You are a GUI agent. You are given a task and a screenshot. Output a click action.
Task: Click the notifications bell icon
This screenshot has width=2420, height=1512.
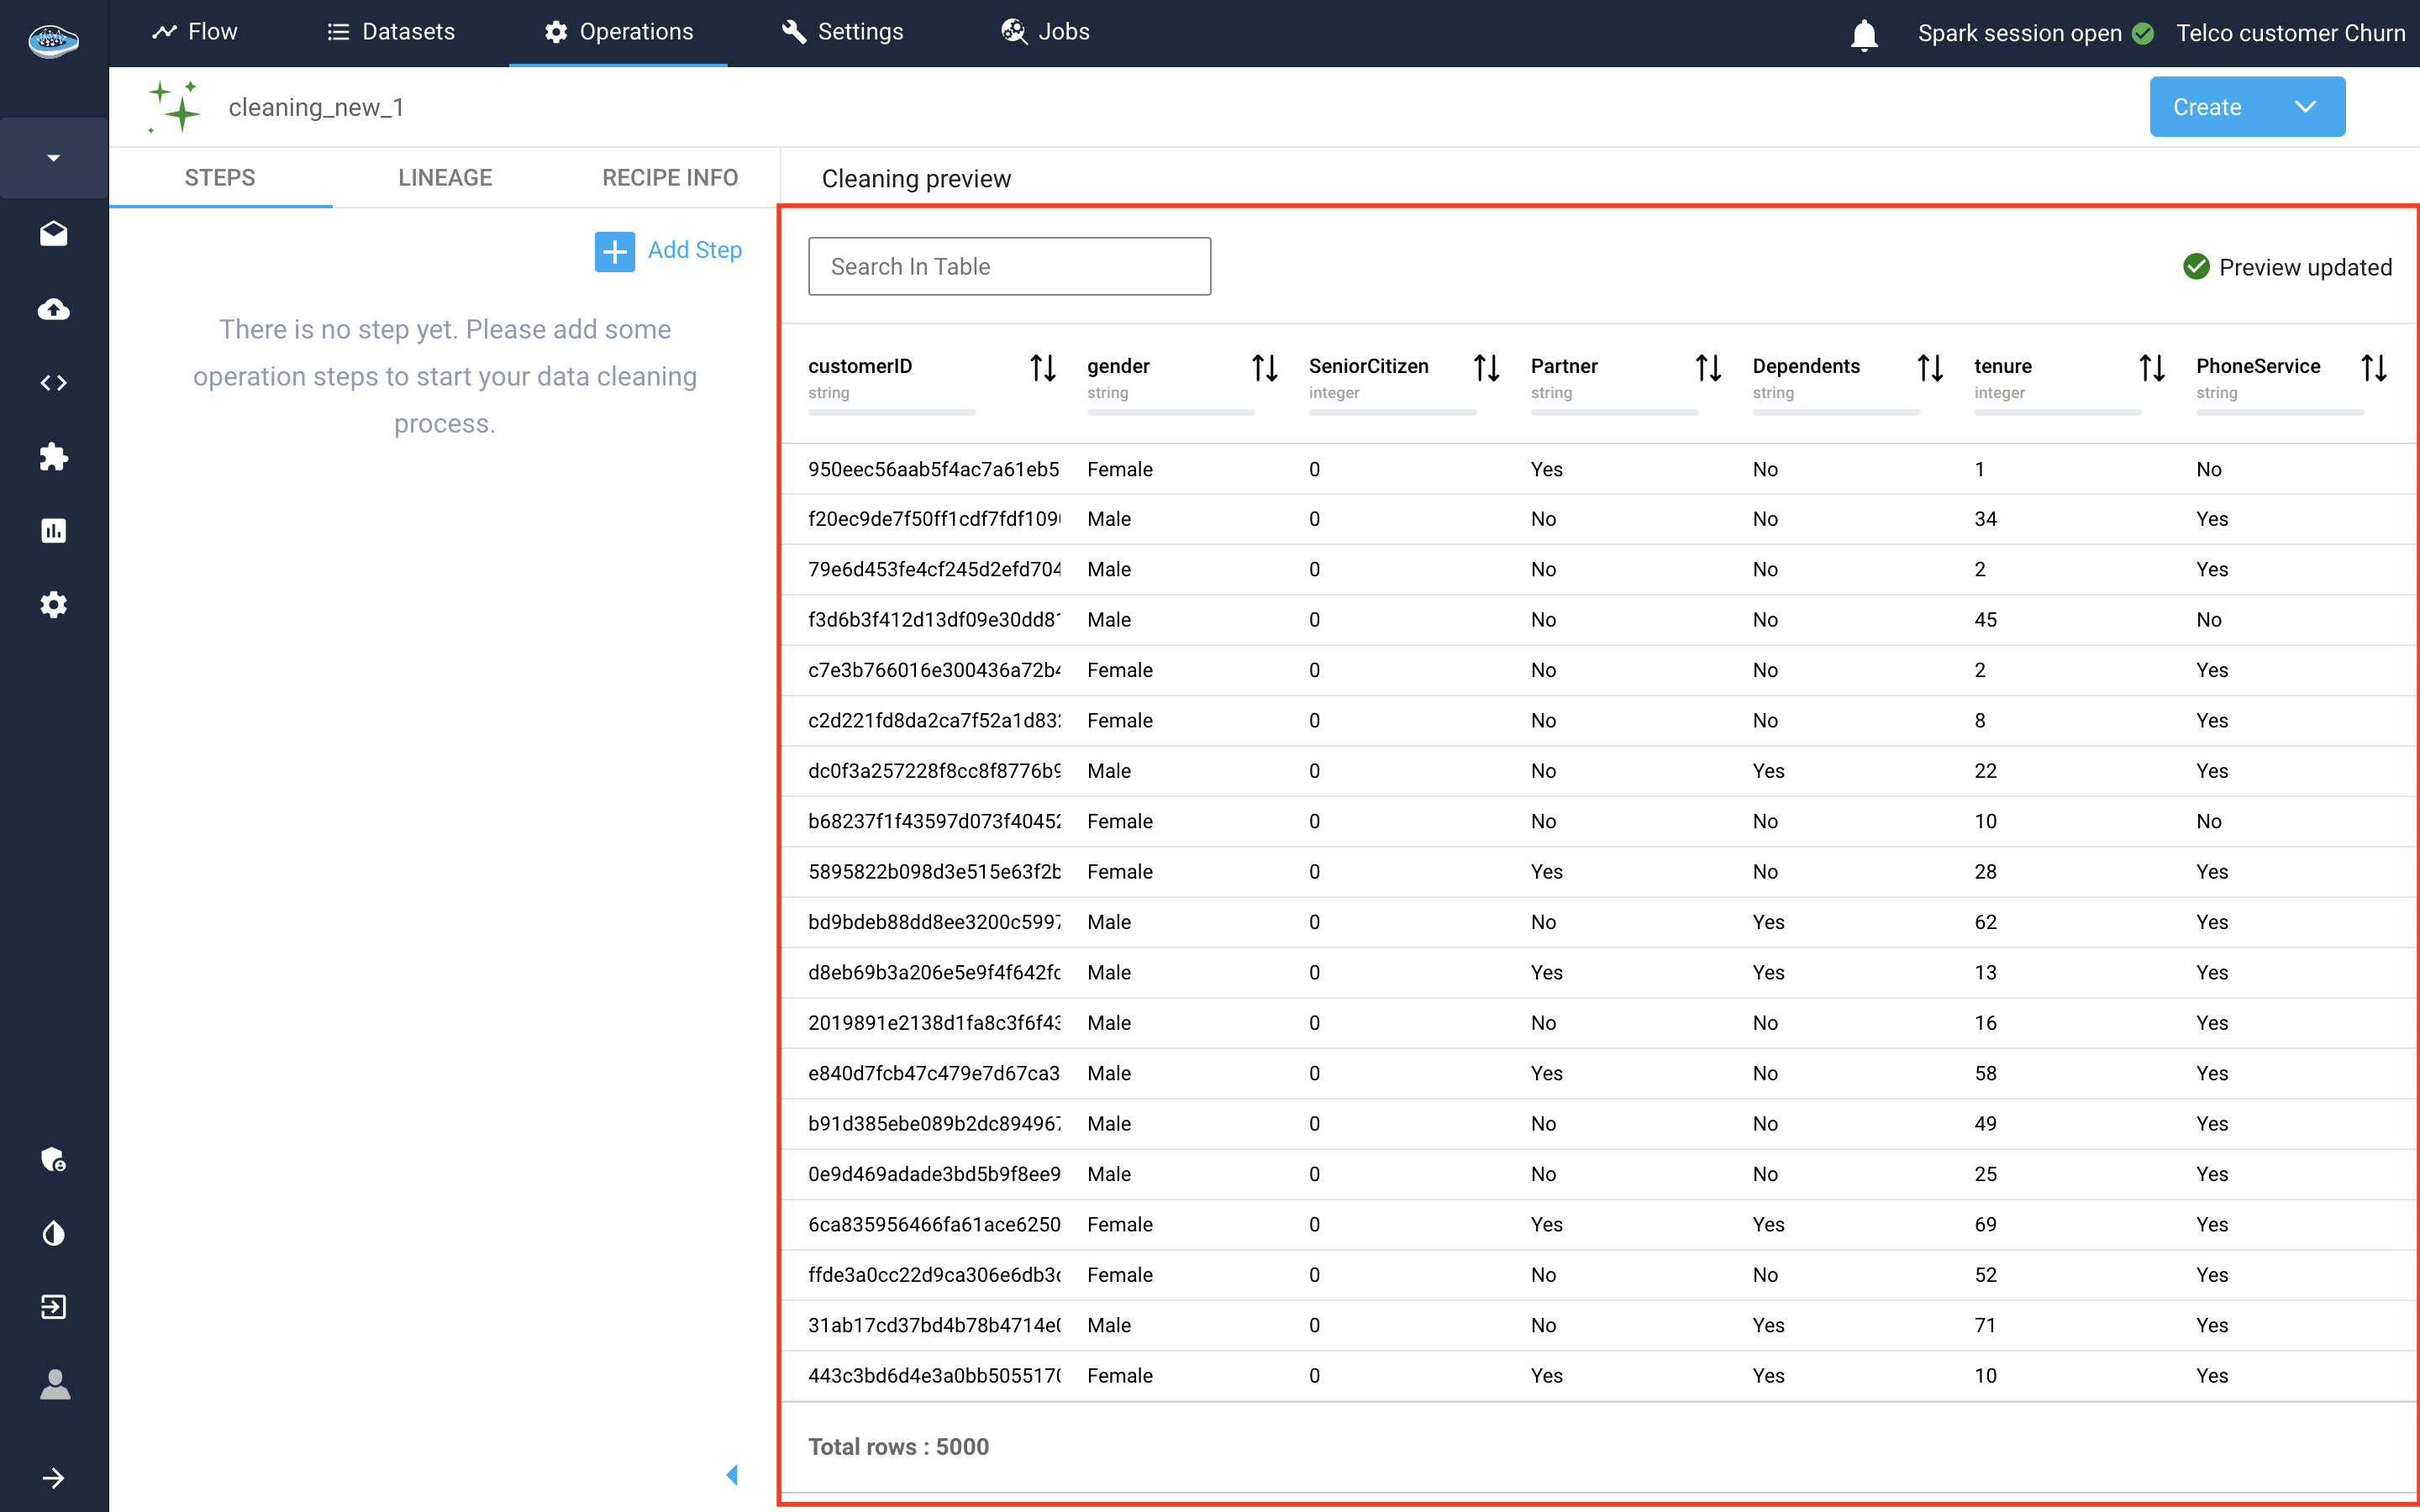pos(1864,34)
